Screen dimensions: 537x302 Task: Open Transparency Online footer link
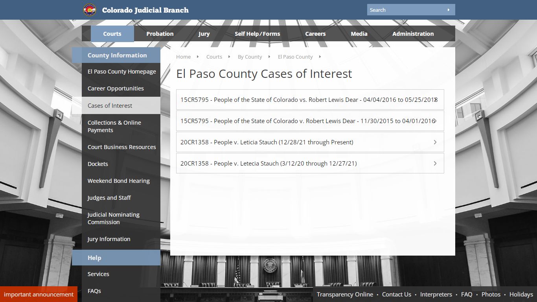coord(345,294)
